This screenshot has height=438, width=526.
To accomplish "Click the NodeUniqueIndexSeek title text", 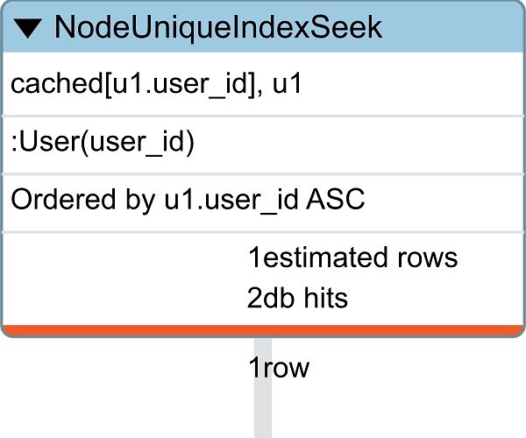I will click(218, 27).
